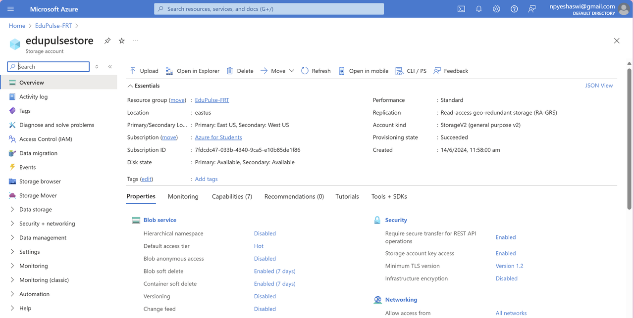
Task: Open the notifications bell
Action: [479, 9]
